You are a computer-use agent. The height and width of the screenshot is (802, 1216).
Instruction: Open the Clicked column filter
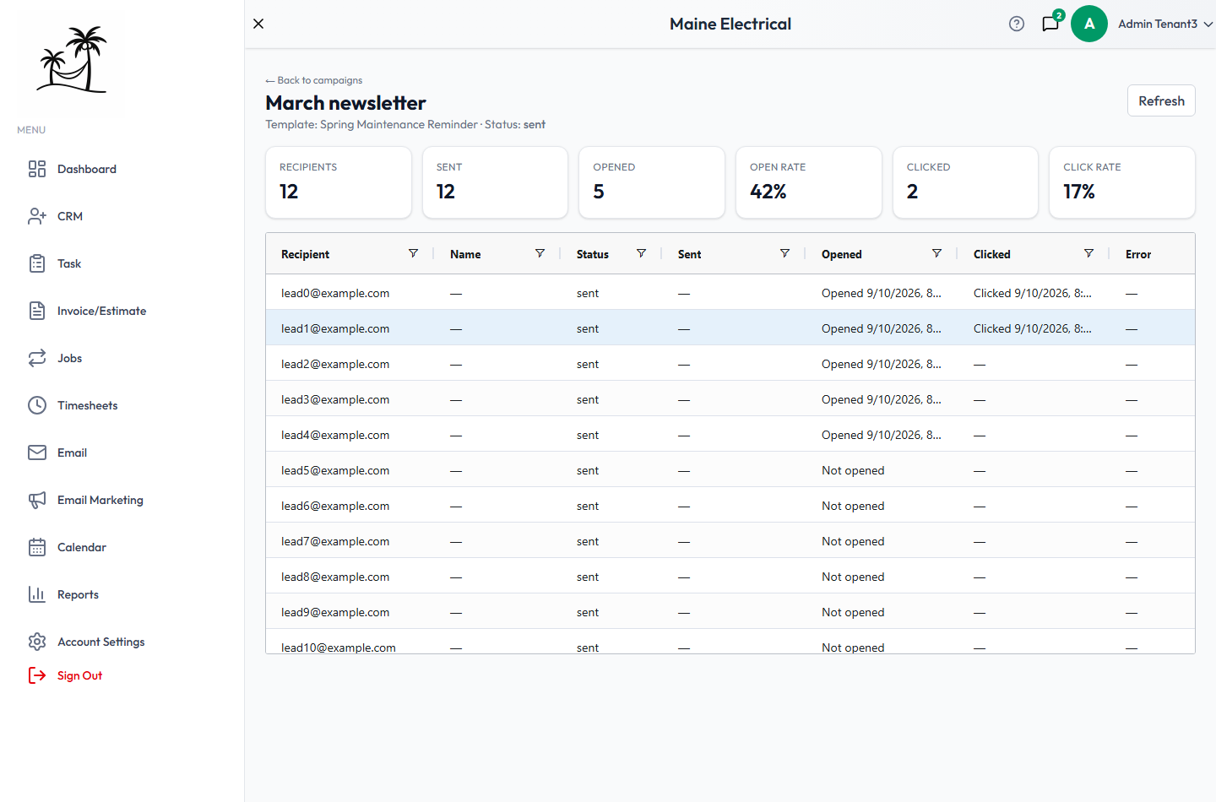(x=1088, y=253)
